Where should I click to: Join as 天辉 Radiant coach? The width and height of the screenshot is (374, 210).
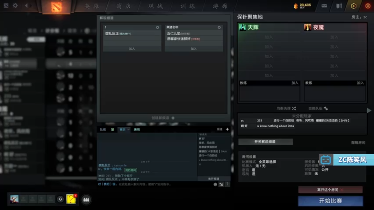click(295, 83)
